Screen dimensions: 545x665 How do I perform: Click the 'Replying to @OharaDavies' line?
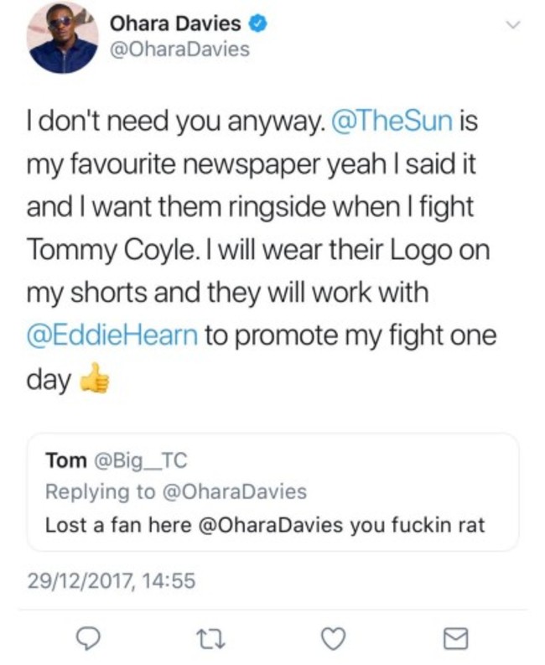tap(175, 492)
